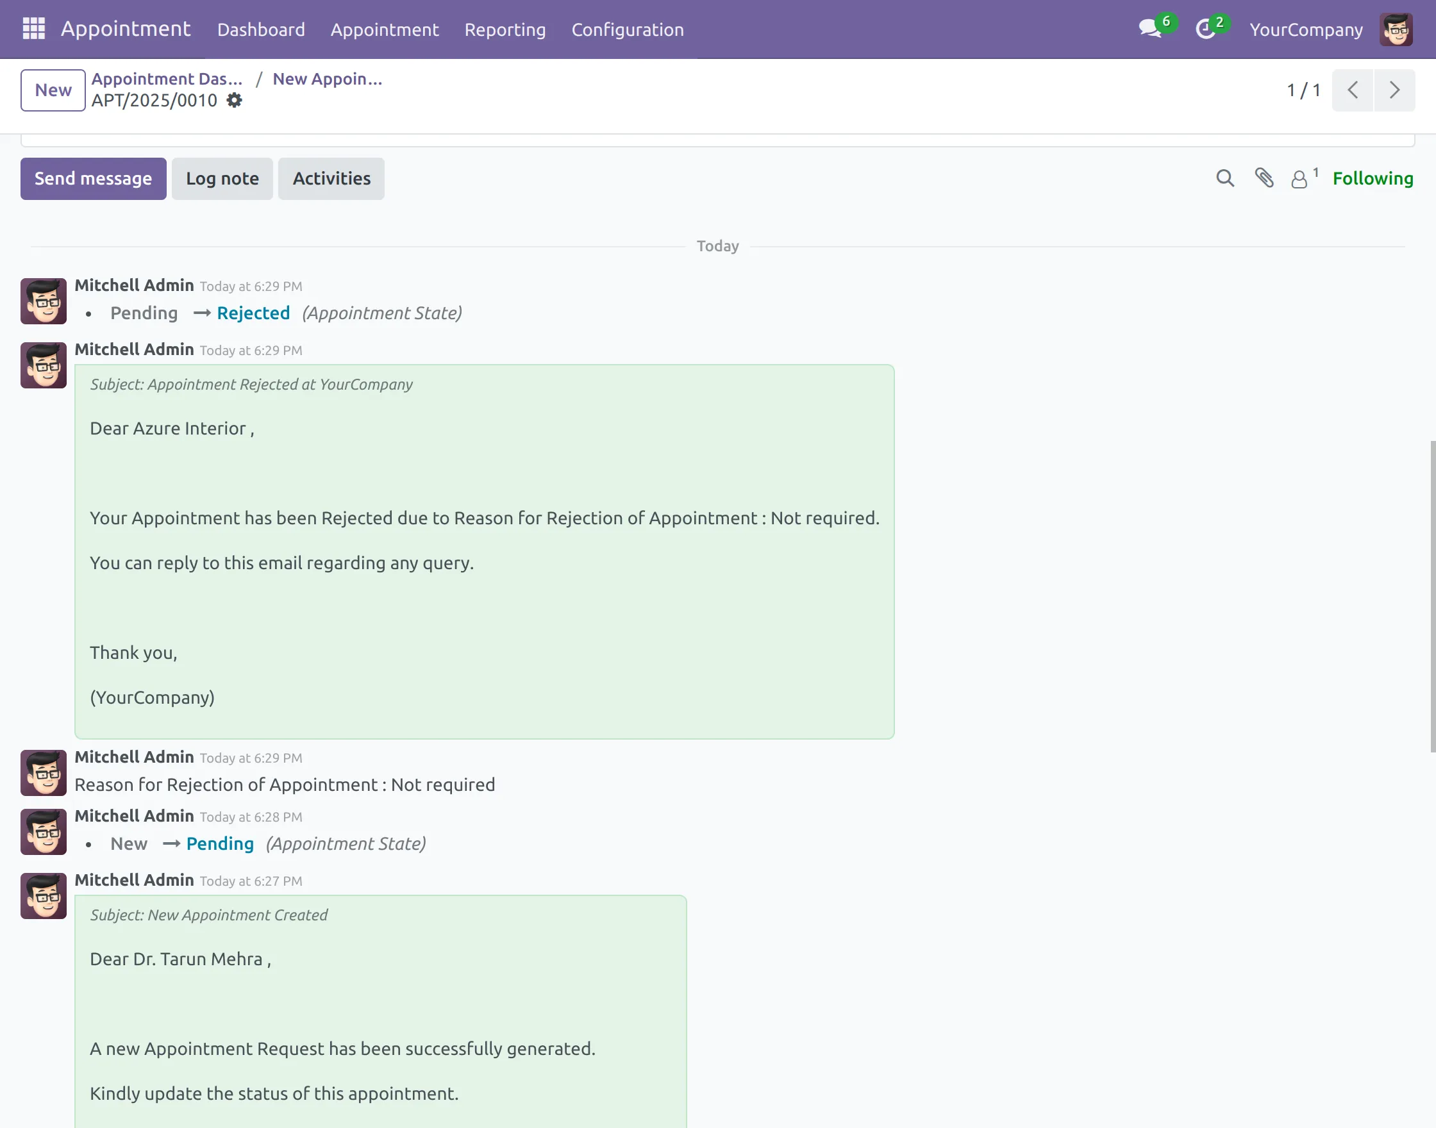This screenshot has height=1128, width=1436.
Task: Toggle the Following subscription button
Action: pyautogui.click(x=1373, y=178)
